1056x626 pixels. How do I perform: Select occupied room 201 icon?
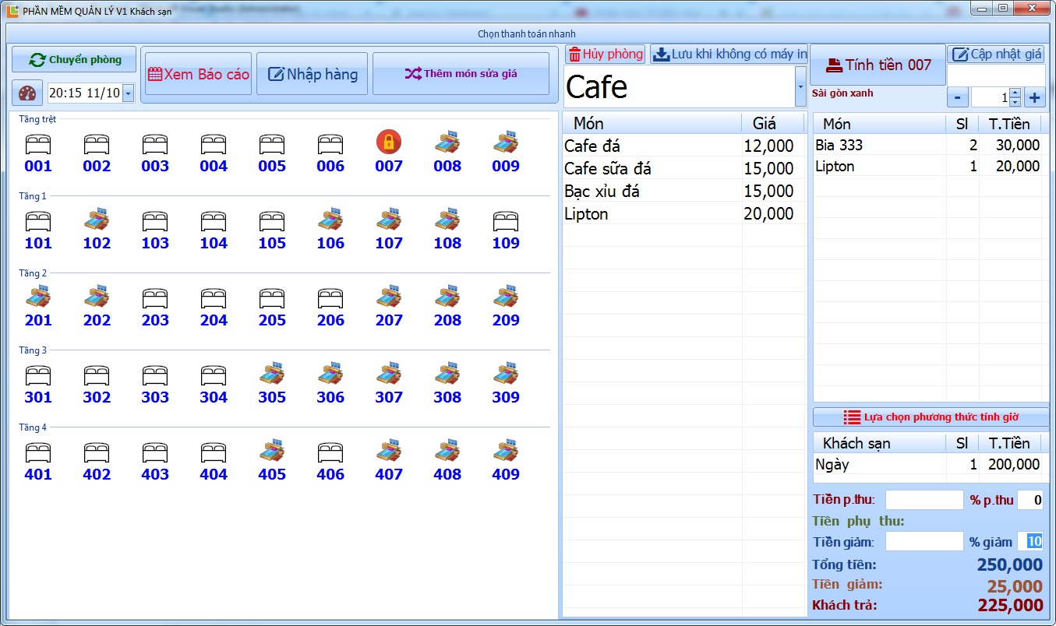[x=38, y=296]
